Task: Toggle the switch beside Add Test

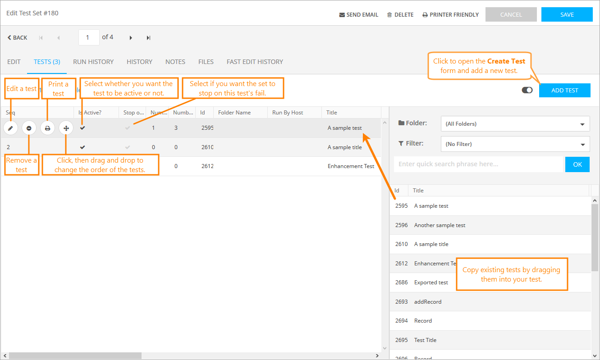Action: [x=527, y=90]
